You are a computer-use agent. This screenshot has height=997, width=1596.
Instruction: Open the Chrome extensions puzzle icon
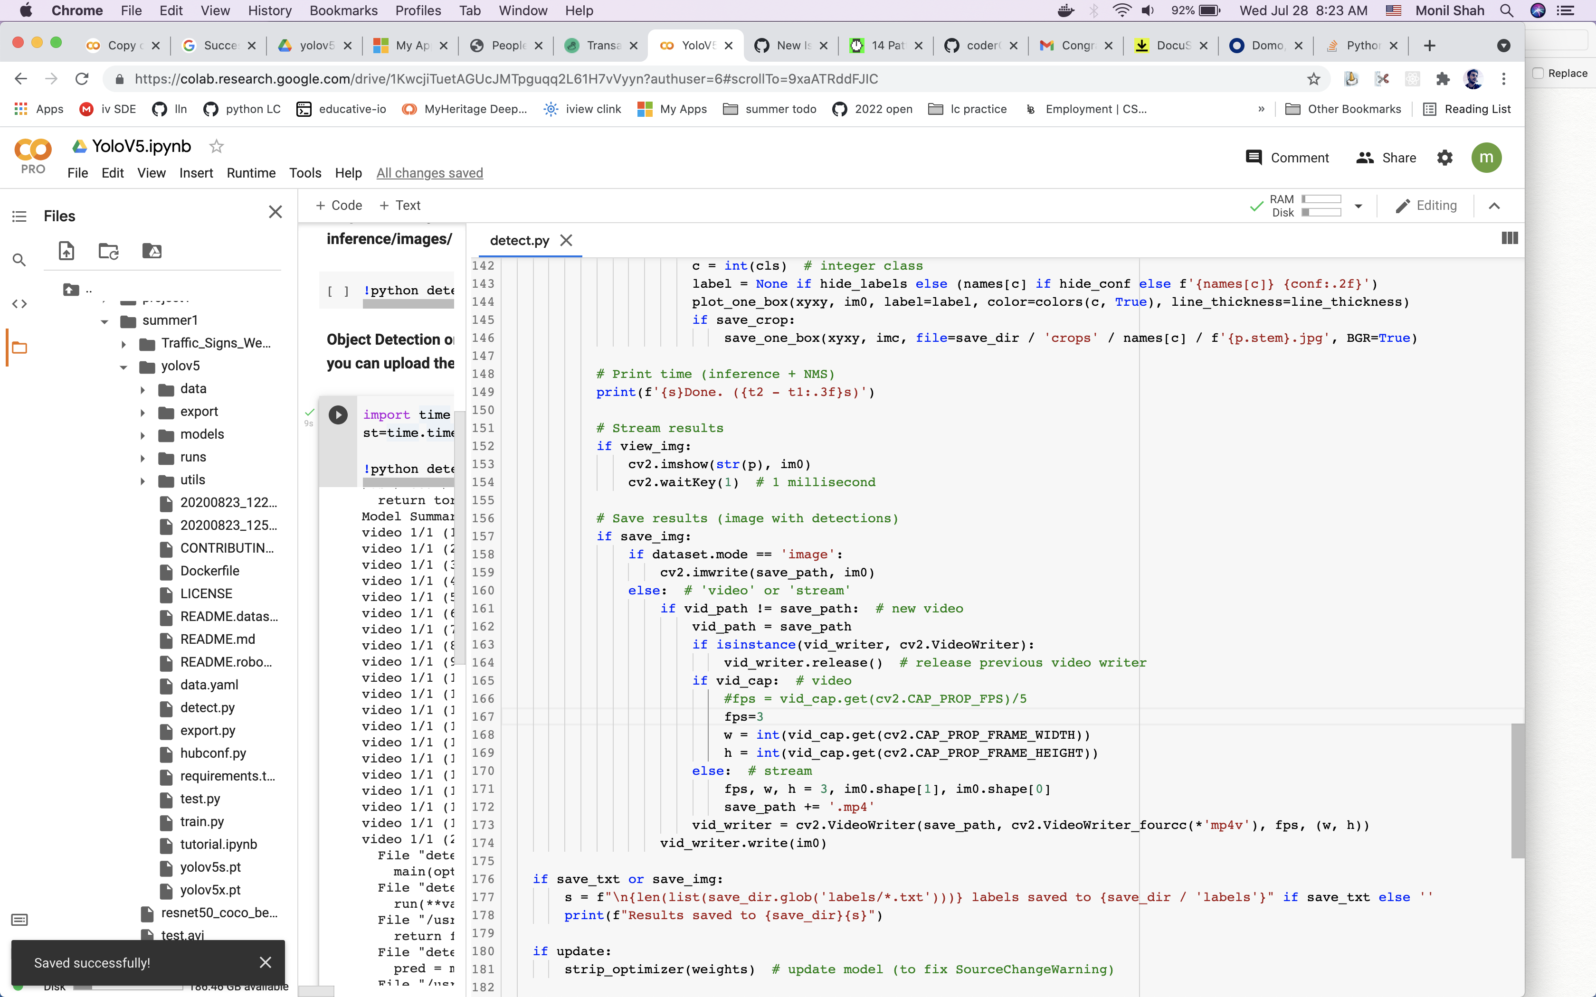(x=1442, y=79)
